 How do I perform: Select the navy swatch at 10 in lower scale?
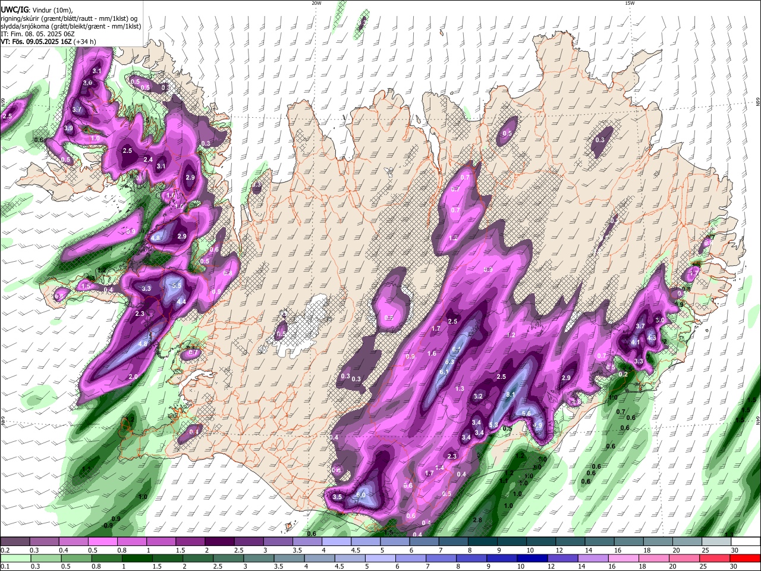[533, 558]
